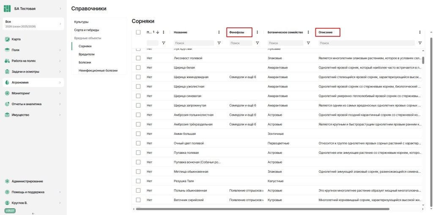Click the Задачи и осмотры clipboard icon
This screenshot has height=215, width=433.
coord(8,71)
